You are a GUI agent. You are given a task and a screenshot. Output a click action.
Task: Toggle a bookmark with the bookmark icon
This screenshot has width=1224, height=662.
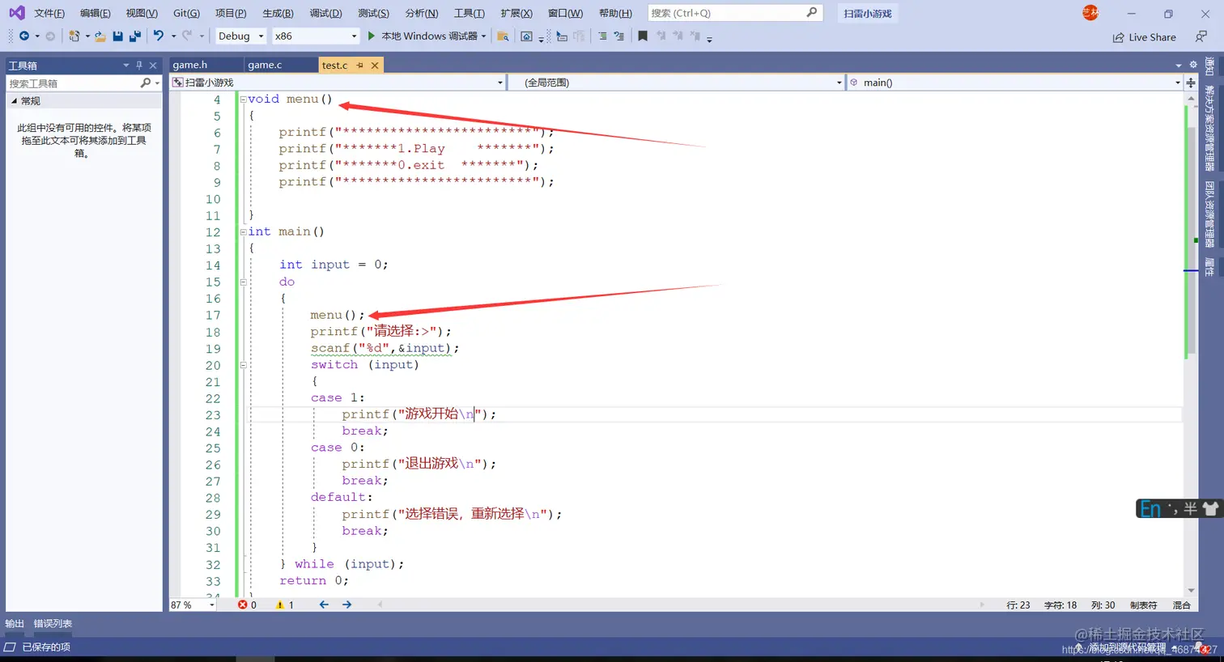[x=643, y=36]
